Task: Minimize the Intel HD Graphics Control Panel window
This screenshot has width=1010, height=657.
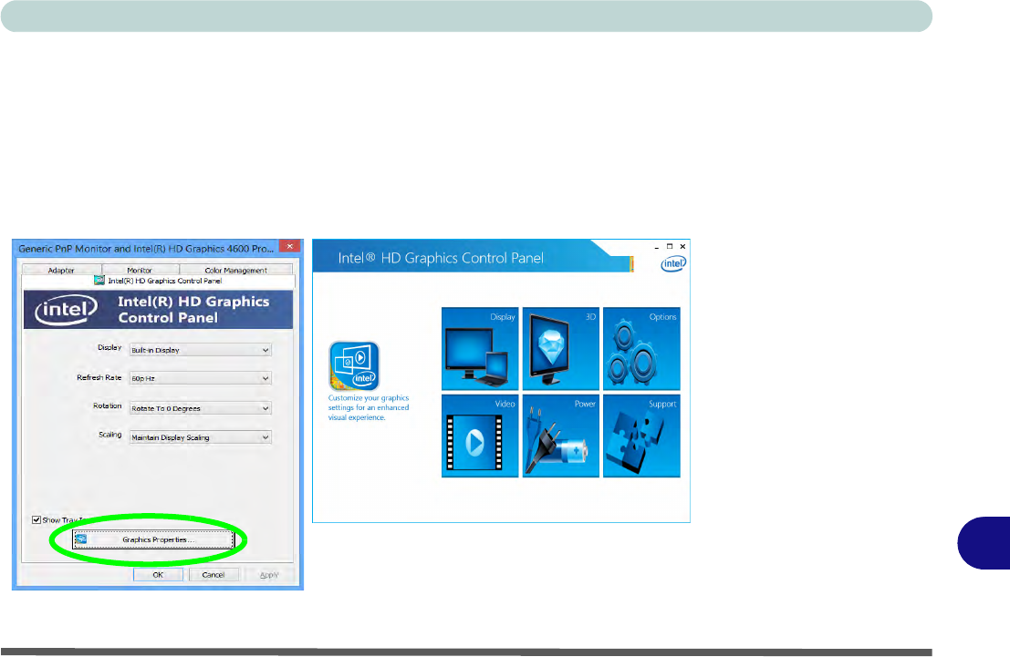Action: pos(656,247)
